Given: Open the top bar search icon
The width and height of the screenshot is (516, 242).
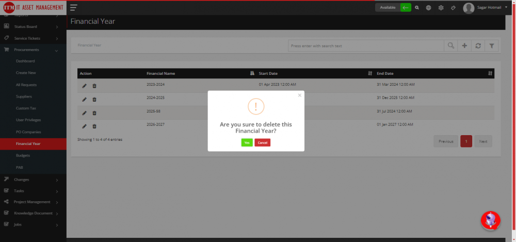Looking at the screenshot, I should (417, 8).
